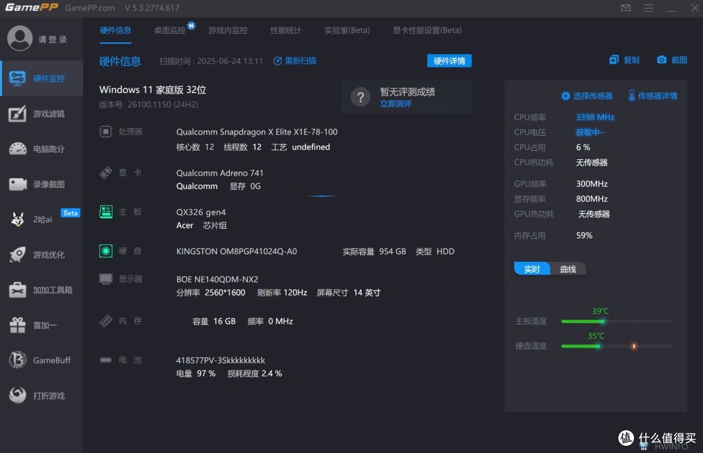The width and height of the screenshot is (703, 453).
Task: Click CPU频率 value 3398 MHz
Action: coord(595,117)
